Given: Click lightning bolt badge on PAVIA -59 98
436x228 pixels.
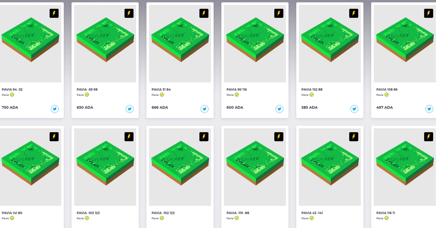Looking at the screenshot, I should pos(129,13).
